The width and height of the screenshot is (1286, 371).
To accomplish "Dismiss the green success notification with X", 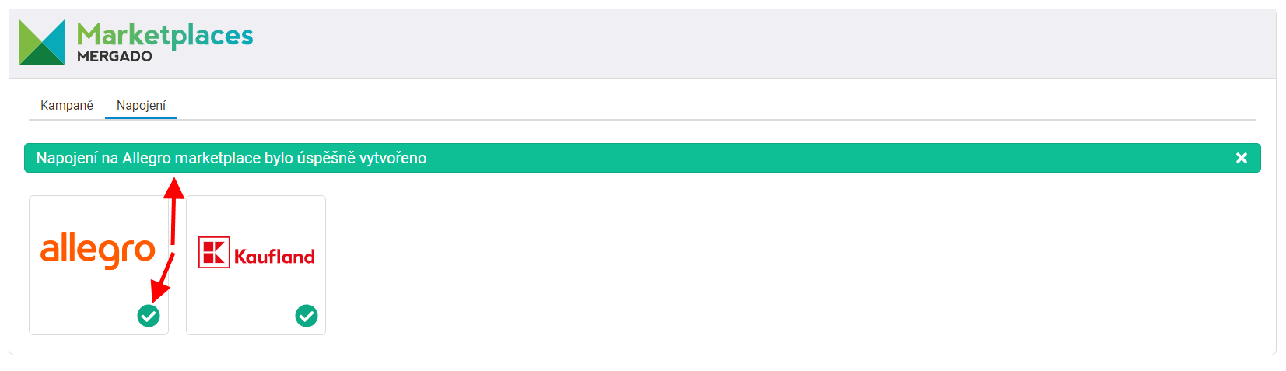I will click(1241, 158).
